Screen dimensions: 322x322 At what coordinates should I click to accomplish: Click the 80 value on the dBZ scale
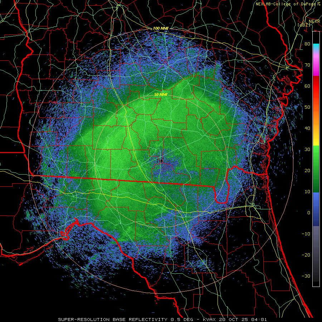tap(307, 44)
